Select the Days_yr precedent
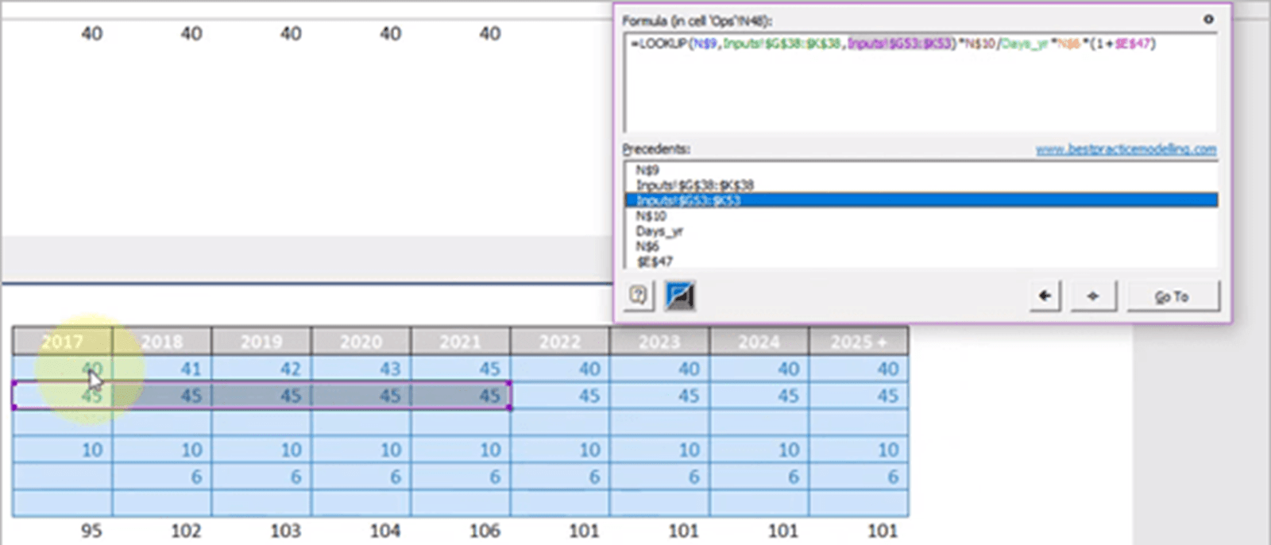1271x545 pixels. point(659,231)
